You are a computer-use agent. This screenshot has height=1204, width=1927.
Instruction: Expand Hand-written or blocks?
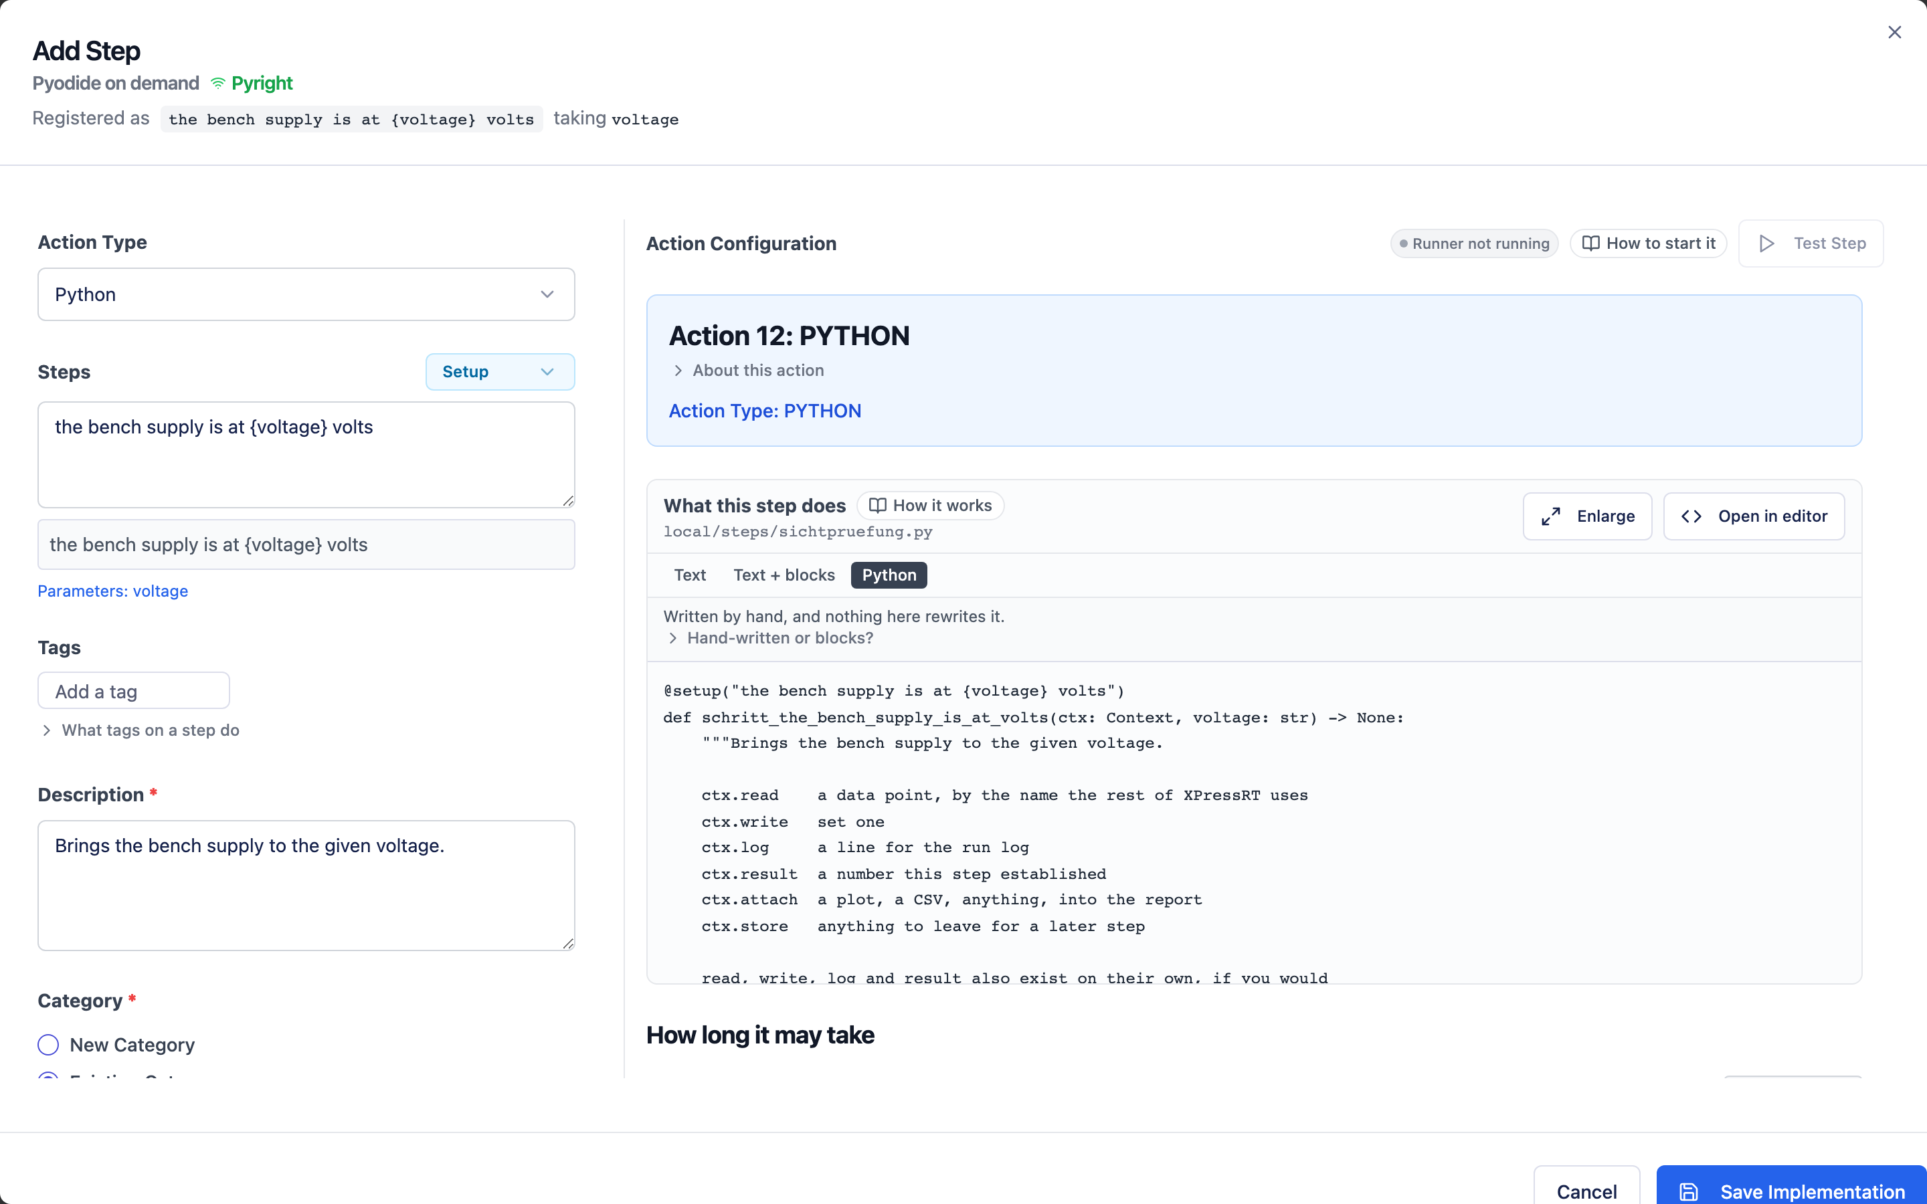771,638
